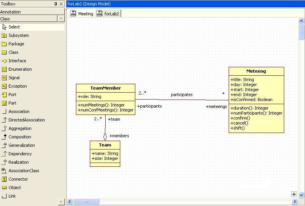This screenshot has height=206, width=305.
Task: Click the +start: Integer attribute
Action: [244, 90]
